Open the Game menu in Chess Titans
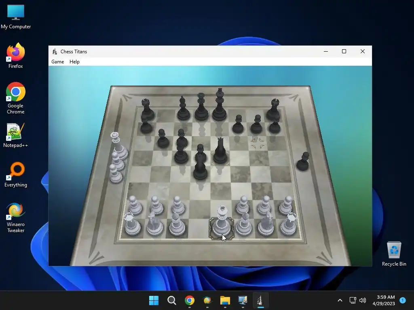Screen dimensions: 414x310 [57, 62]
